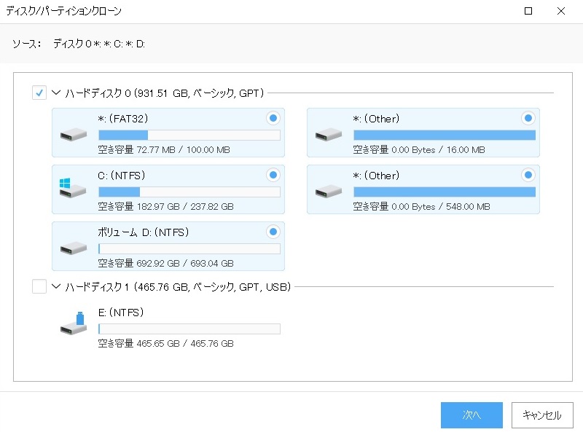Screen dimensions: 583x432
Task: Click the FAT32 partition drive icon
Action: click(73, 135)
